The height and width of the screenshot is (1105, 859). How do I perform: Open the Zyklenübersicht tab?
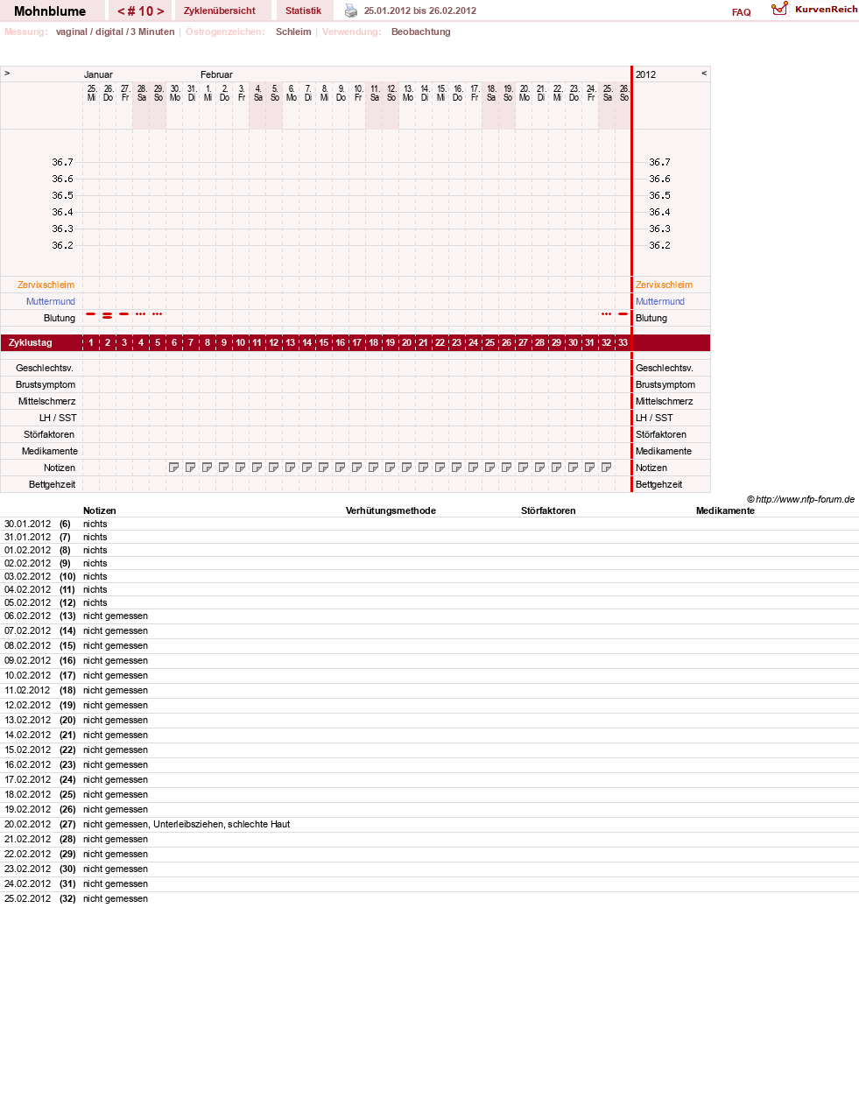click(x=220, y=11)
